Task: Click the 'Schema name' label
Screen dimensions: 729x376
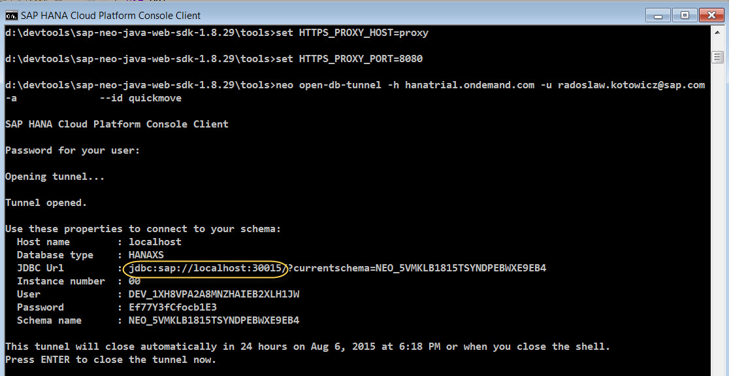Action: pyautogui.click(x=49, y=320)
